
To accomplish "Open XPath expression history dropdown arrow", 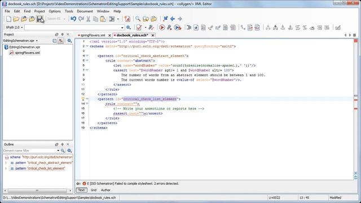I will (122, 28).
